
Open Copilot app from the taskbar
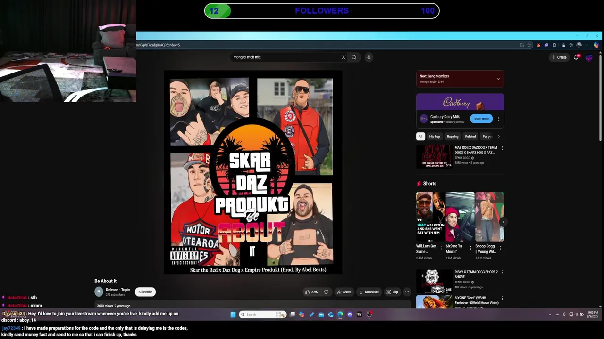[x=302, y=315]
